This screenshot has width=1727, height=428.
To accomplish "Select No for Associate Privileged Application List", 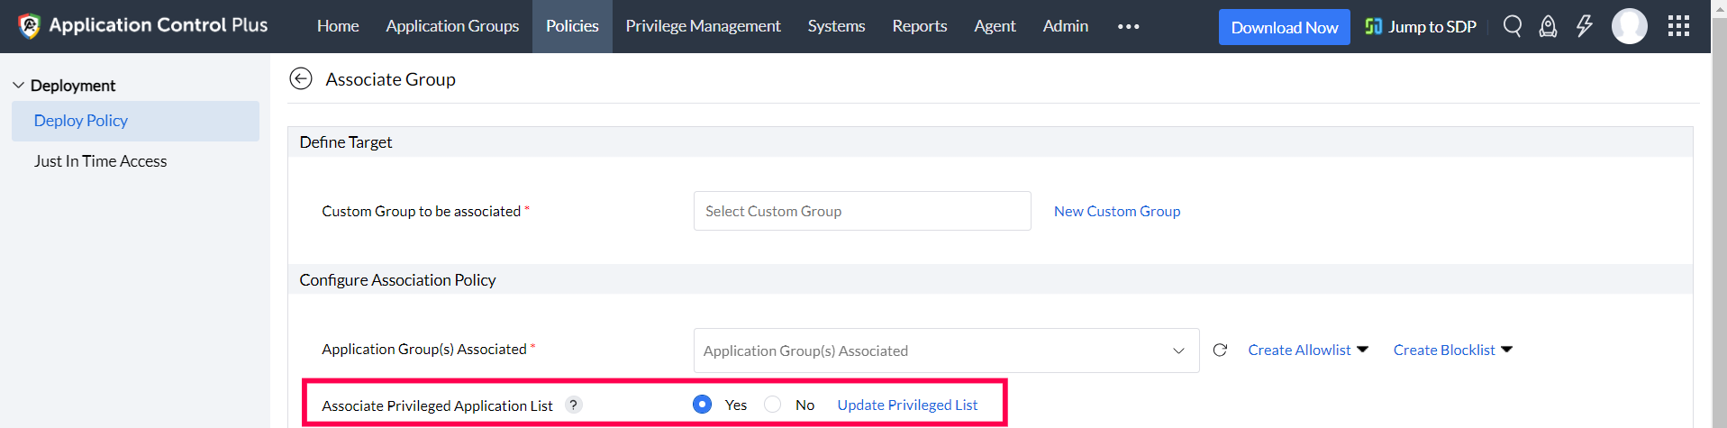I will point(773,405).
